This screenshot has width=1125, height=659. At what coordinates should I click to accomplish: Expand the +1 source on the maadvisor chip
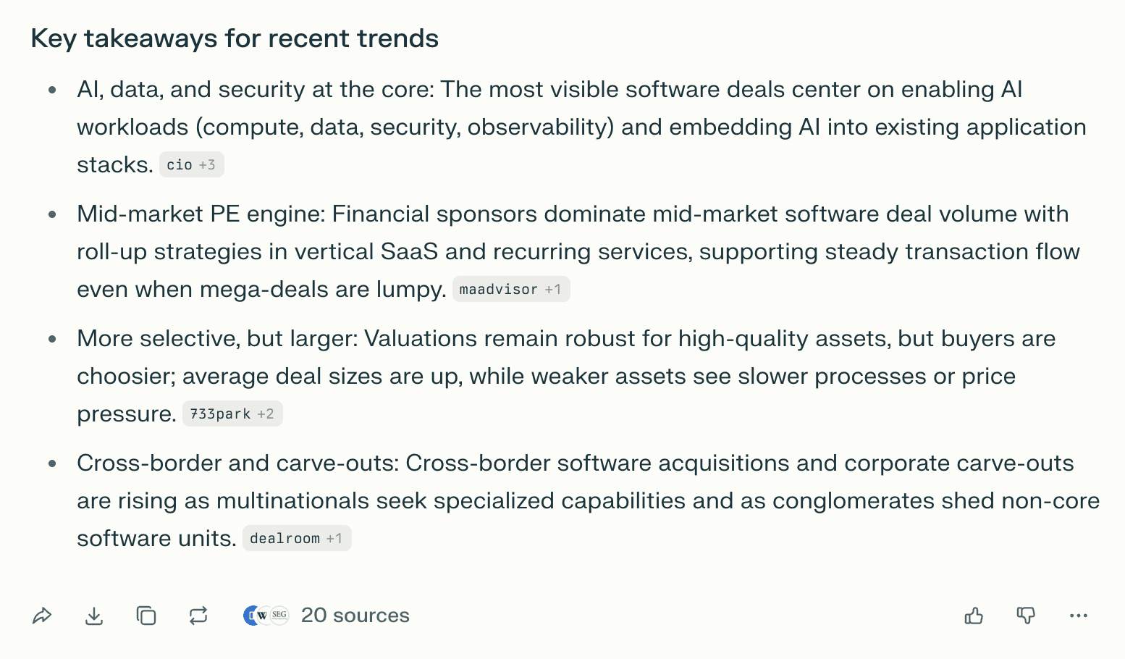554,289
